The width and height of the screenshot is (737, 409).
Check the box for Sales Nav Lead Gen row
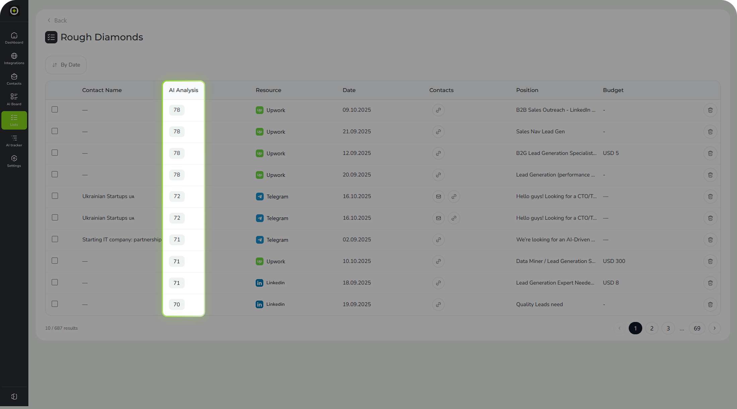(55, 131)
